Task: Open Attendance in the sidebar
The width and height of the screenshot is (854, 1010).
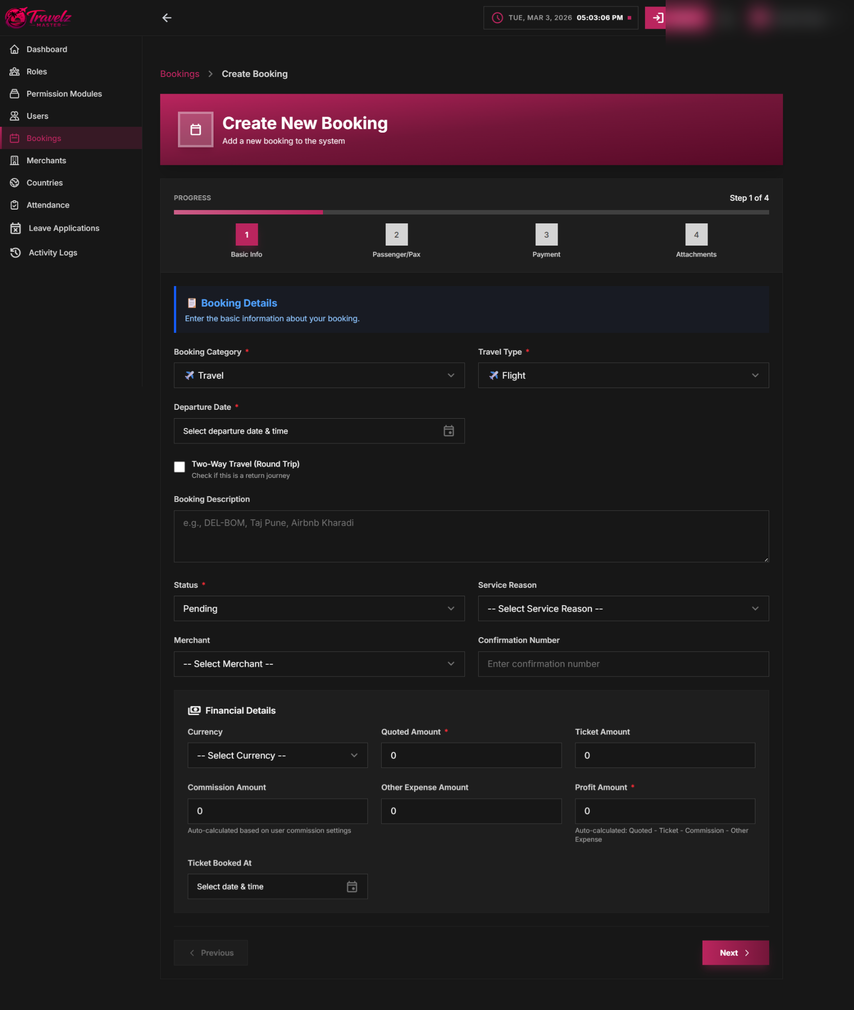Action: coord(71,205)
